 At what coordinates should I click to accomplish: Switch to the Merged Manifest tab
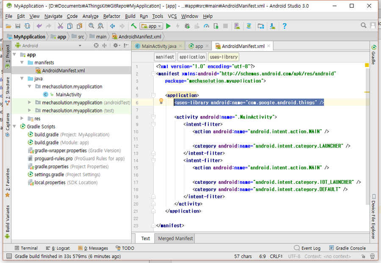click(x=175, y=238)
